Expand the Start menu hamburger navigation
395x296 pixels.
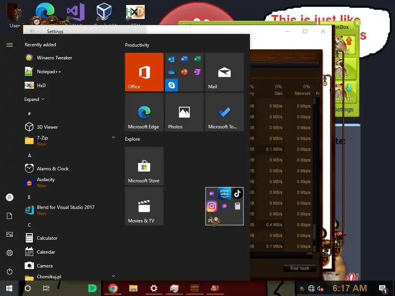tap(10, 45)
